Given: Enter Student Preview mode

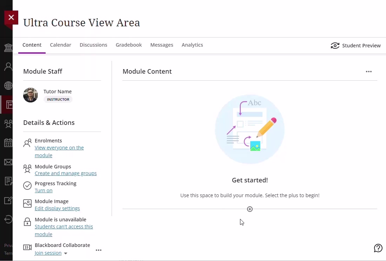Looking at the screenshot, I should (x=355, y=45).
